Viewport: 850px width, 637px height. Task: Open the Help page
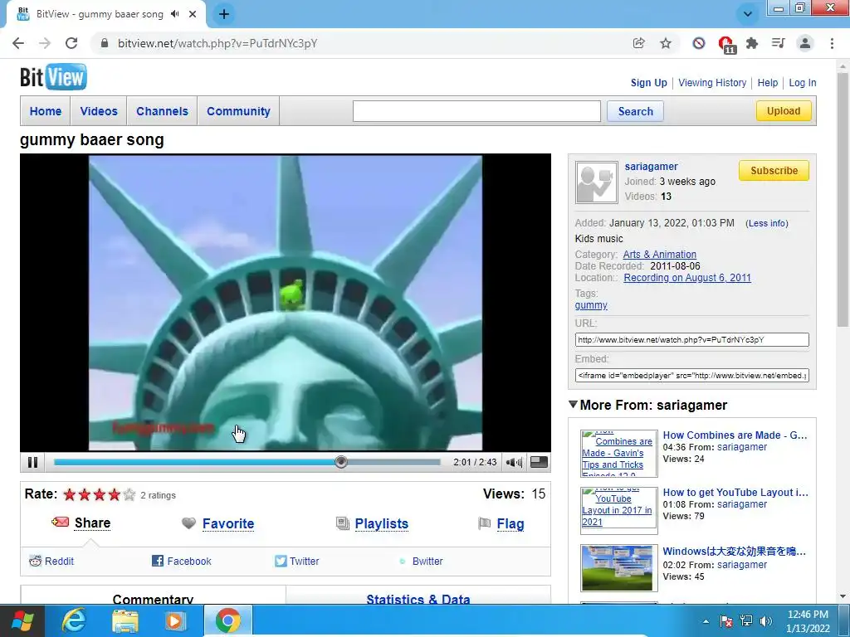tap(768, 83)
